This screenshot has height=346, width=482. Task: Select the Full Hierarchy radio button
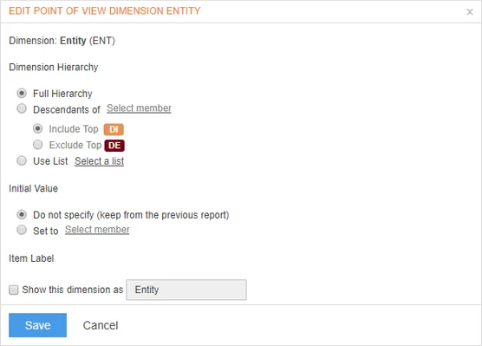pos(22,93)
